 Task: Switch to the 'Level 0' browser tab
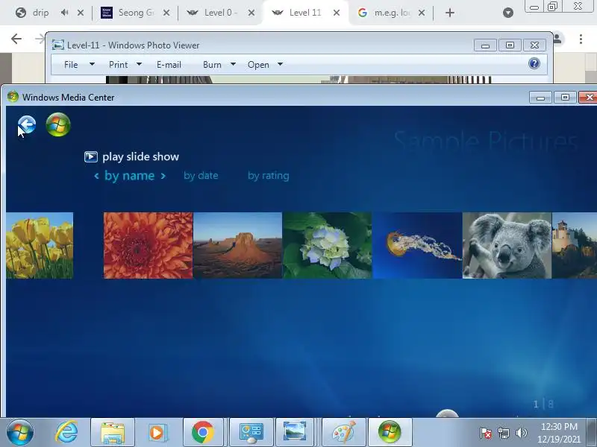[221, 13]
